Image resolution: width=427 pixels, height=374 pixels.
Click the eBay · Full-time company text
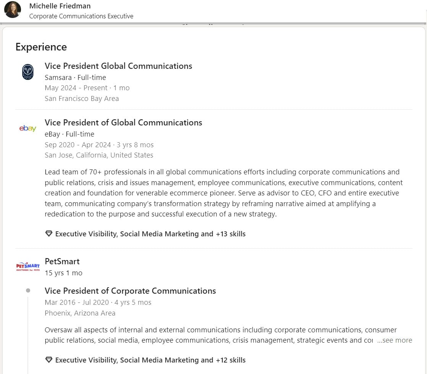point(69,134)
